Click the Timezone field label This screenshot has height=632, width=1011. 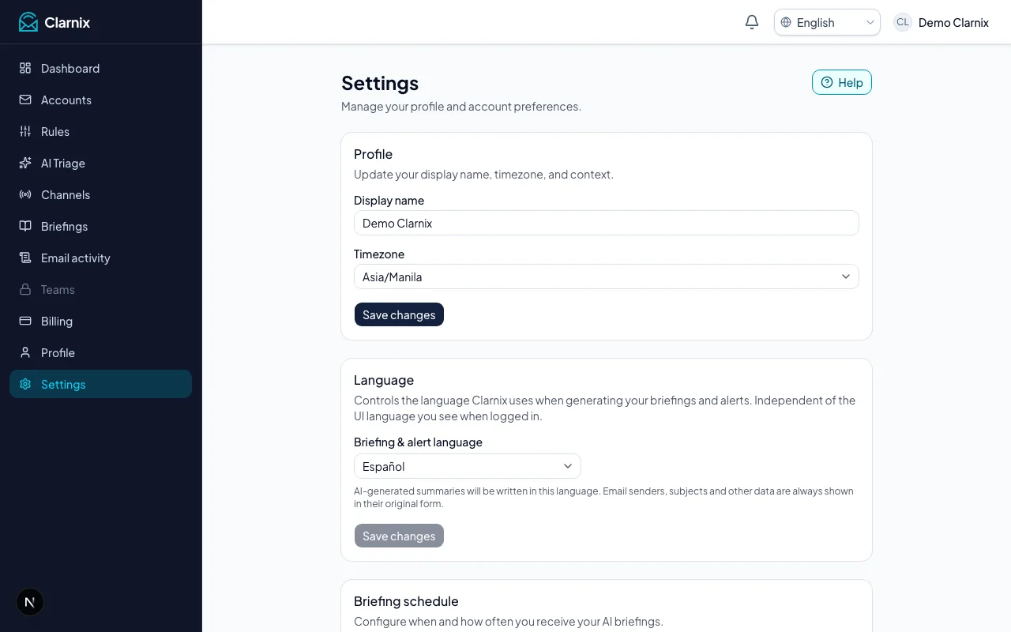coord(379,254)
